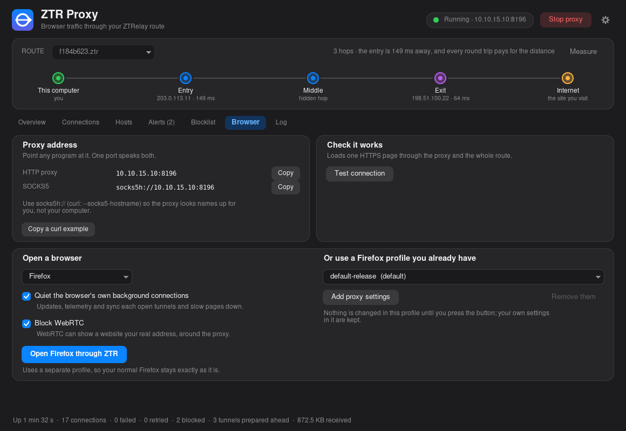Click the Proxy address heading
This screenshot has height=431, width=626.
click(x=50, y=145)
